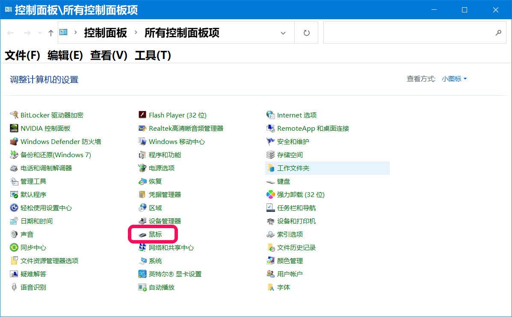Open the BitLocker drive encryption icon
This screenshot has height=317, width=512.
click(x=14, y=115)
